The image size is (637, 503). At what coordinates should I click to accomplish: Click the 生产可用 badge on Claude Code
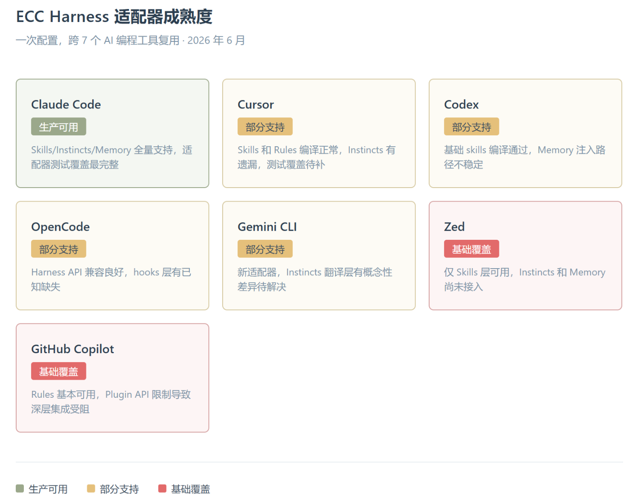point(58,127)
